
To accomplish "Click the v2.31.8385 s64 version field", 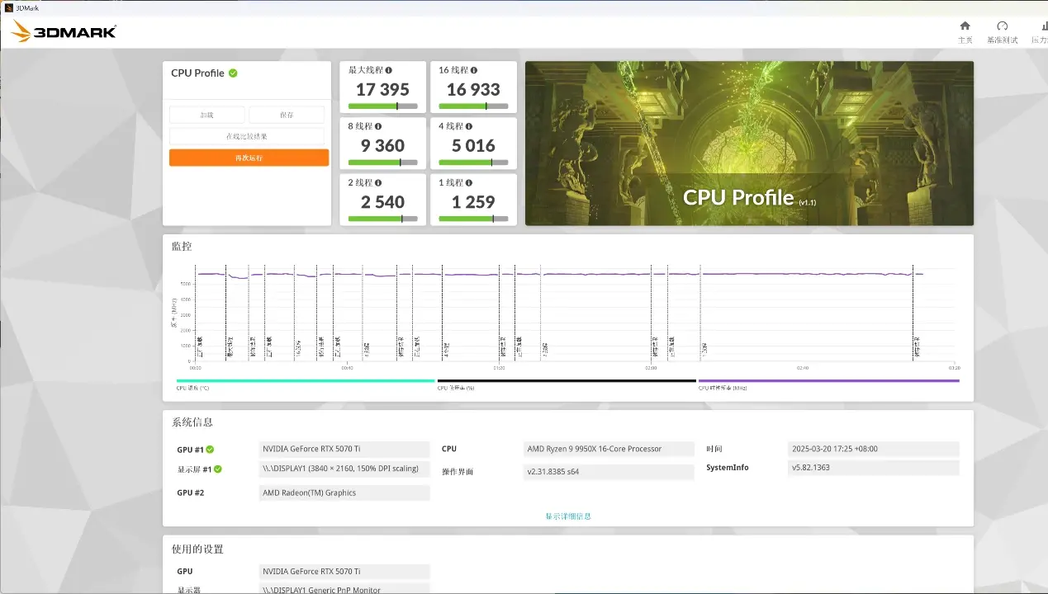I will 609,472.
